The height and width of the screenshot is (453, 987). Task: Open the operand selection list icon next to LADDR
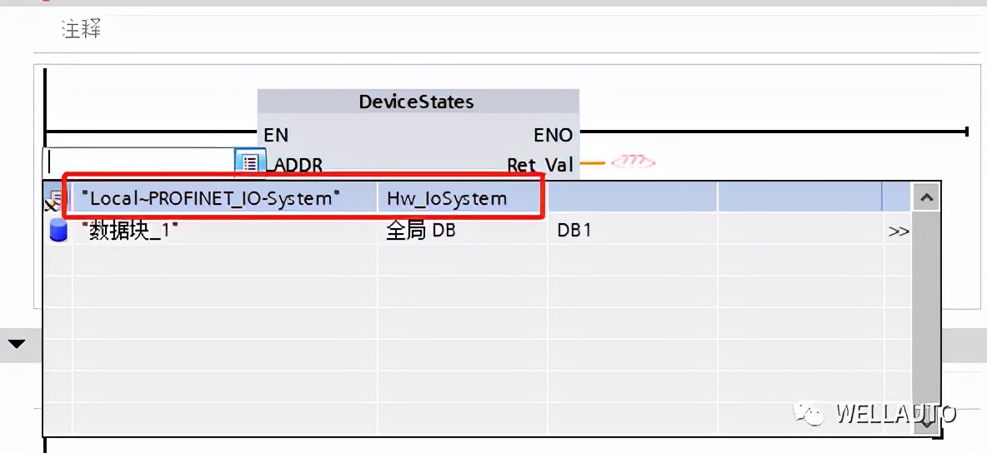[x=250, y=163]
